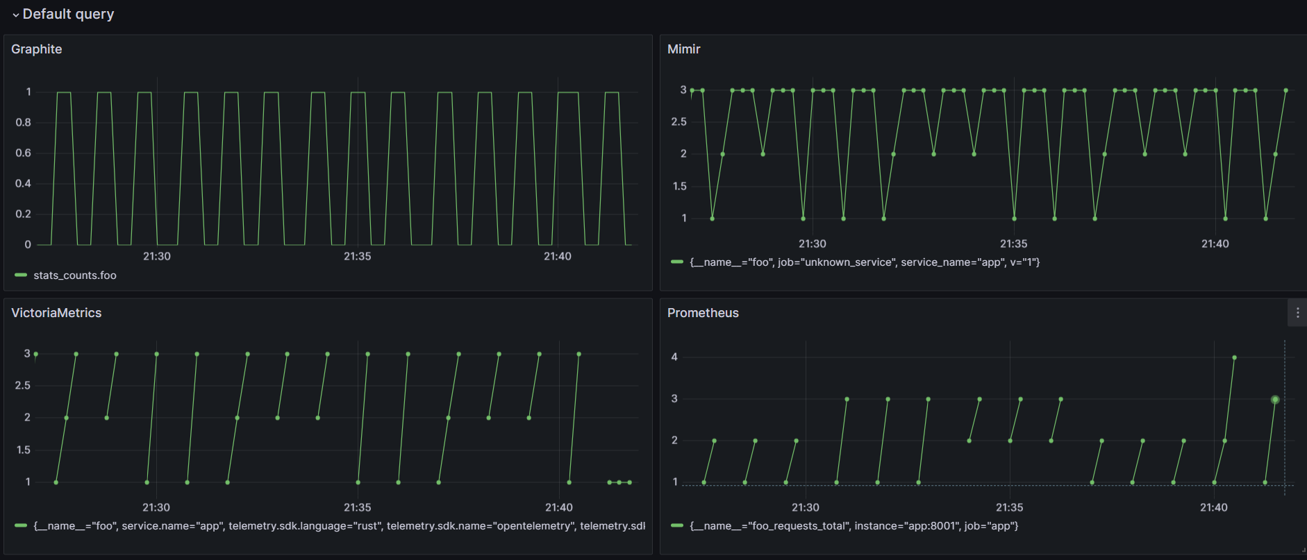Click stats_counts.foo legend color swatch
Screen dimensions: 1307x560
21,275
